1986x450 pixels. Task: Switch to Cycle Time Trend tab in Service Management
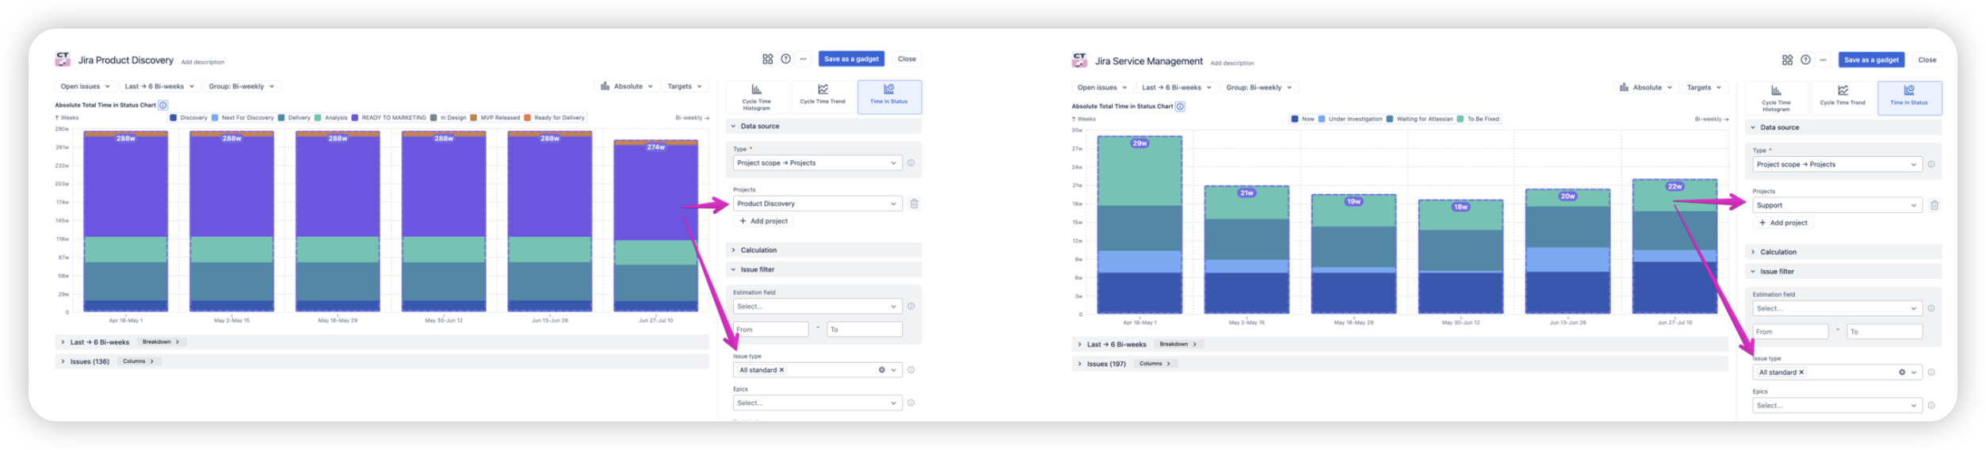pos(1843,98)
